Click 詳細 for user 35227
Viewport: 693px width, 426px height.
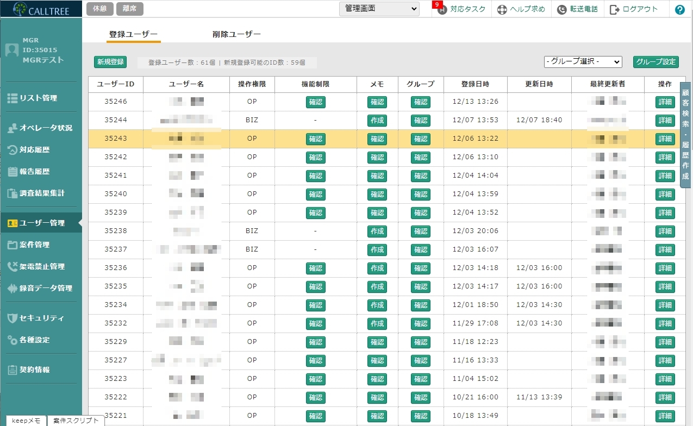pos(665,361)
